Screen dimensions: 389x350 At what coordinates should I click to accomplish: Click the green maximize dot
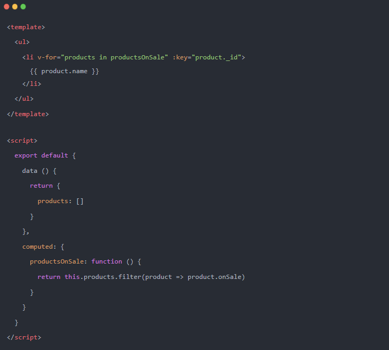pyautogui.click(x=23, y=6)
